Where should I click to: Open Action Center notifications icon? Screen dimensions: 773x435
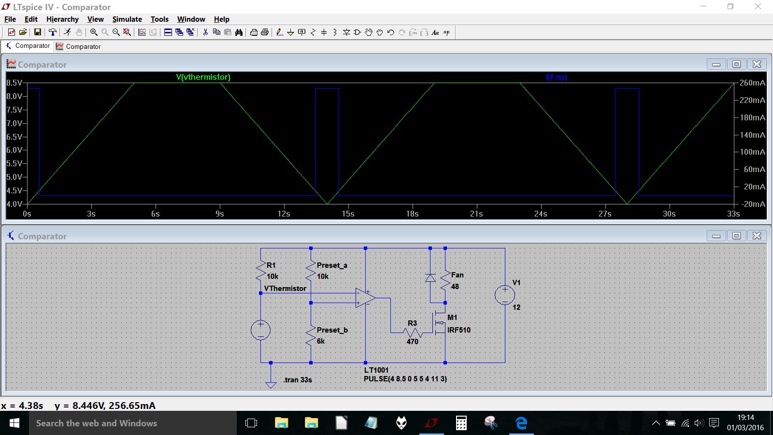714,423
